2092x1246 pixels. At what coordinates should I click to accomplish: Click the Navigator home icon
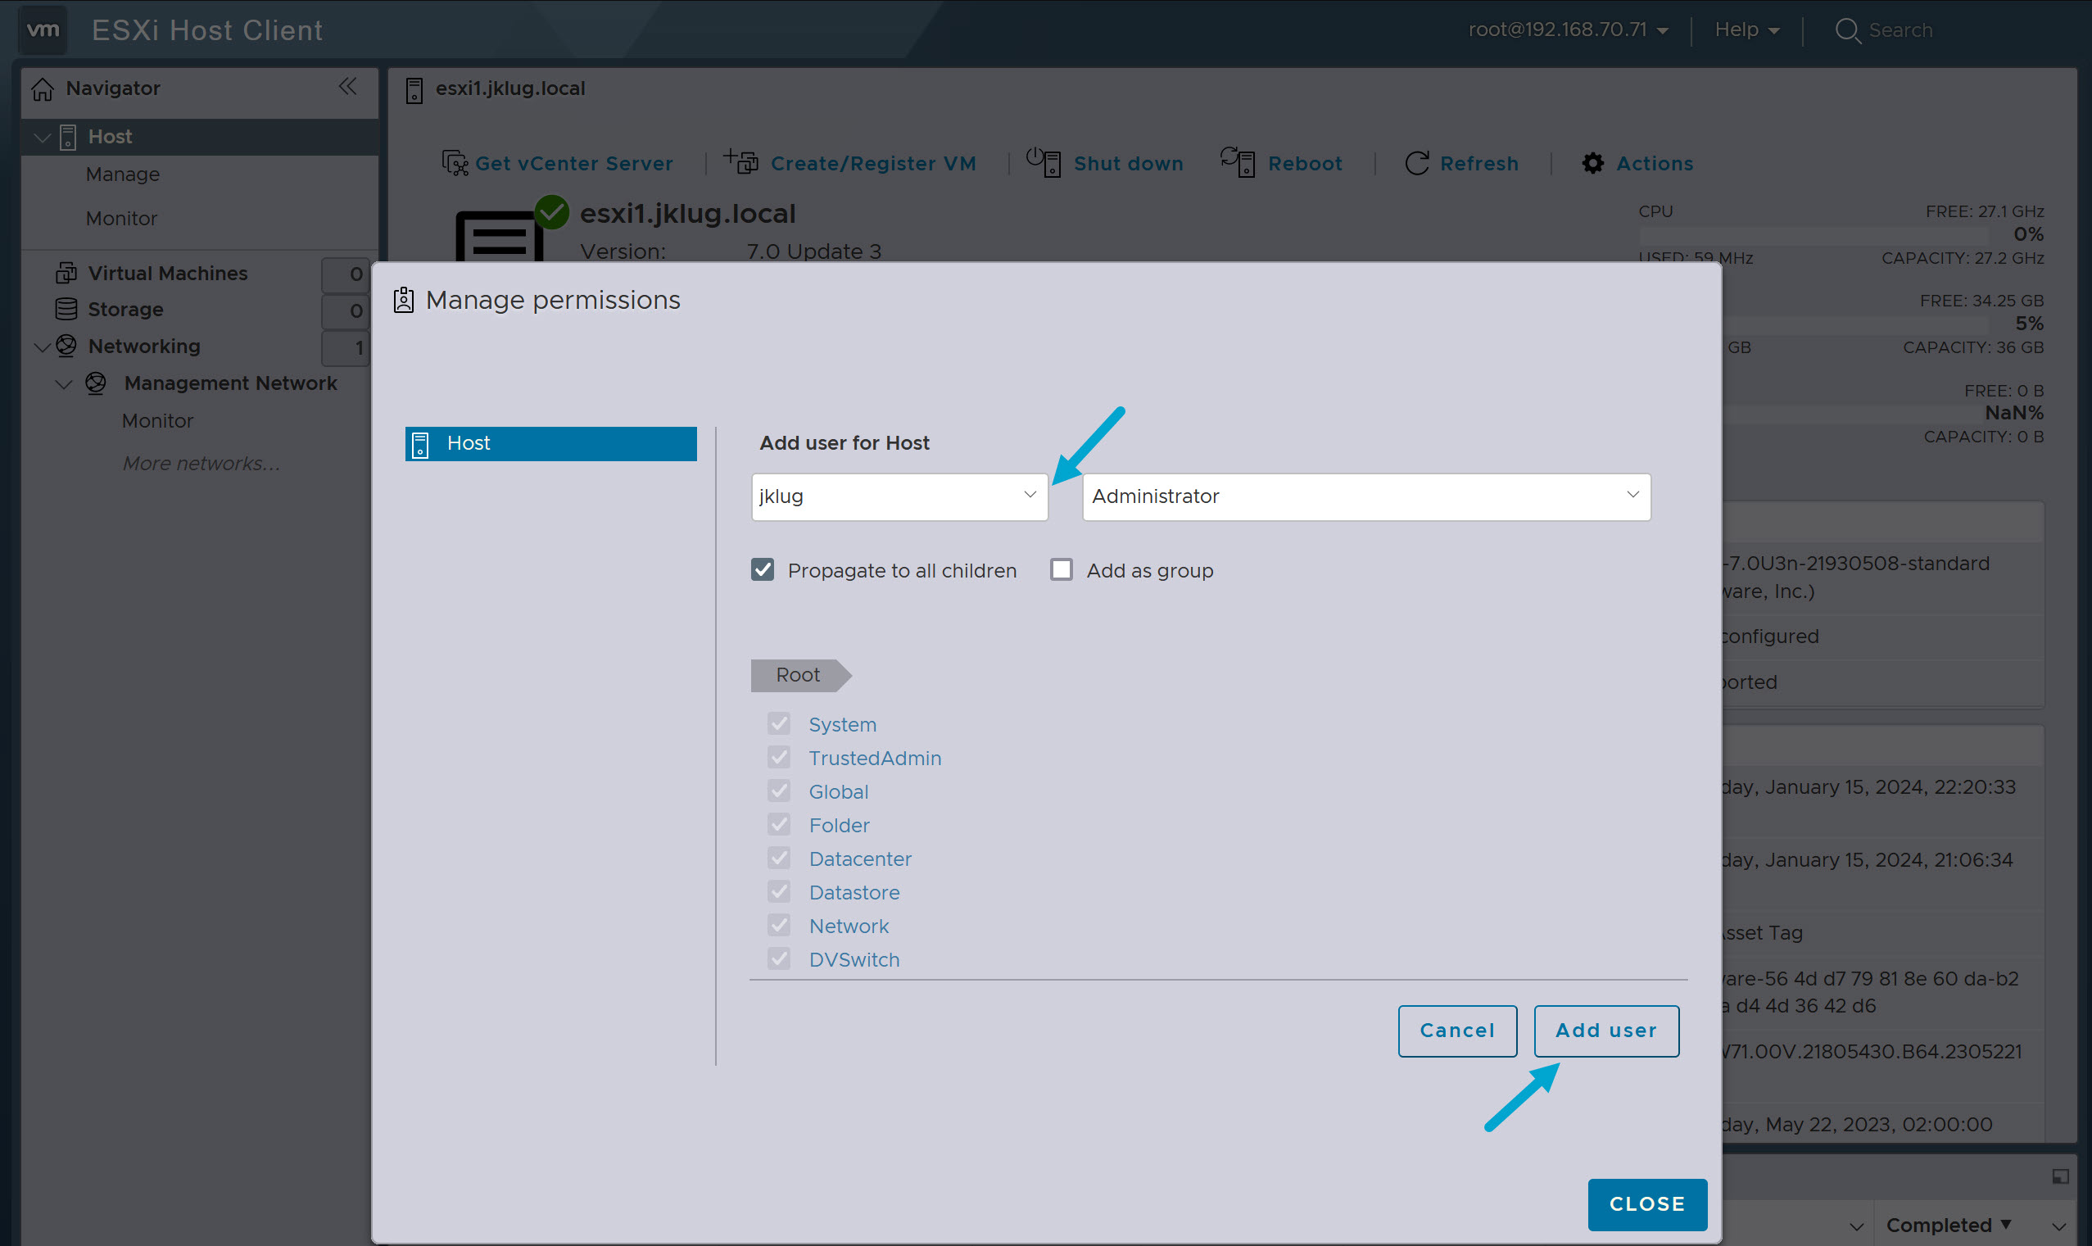click(42, 88)
